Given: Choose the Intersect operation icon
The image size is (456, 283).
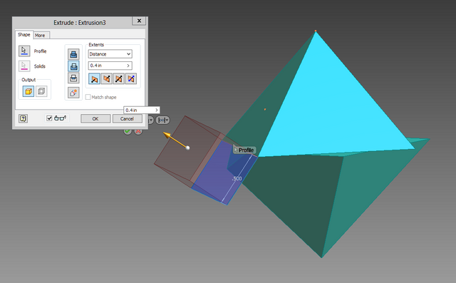Looking at the screenshot, I should (73, 78).
